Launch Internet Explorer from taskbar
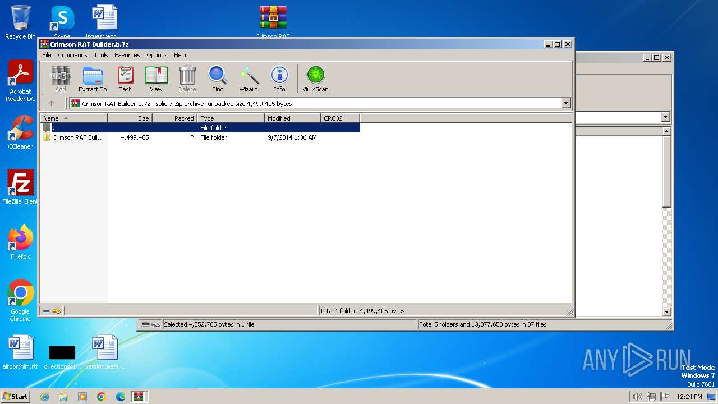The width and height of the screenshot is (718, 404). click(44, 397)
